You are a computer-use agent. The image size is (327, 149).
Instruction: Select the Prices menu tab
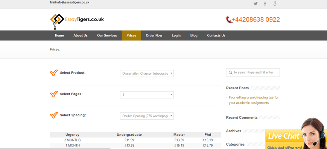pos(131,36)
